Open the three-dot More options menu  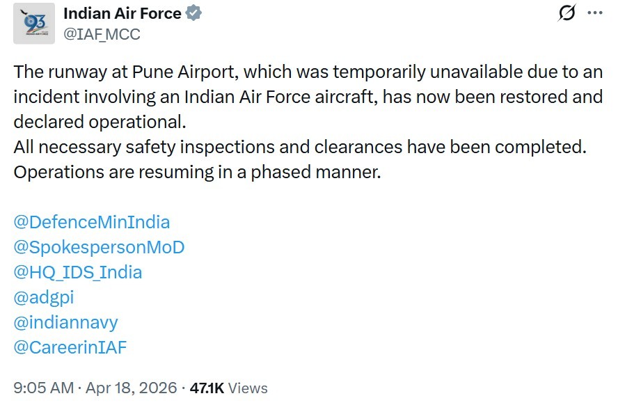(x=594, y=13)
